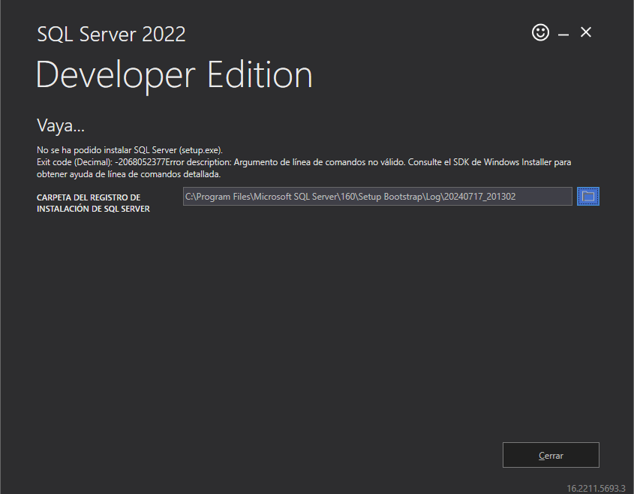Dismiss the error dialog with Cerrar

[550, 455]
